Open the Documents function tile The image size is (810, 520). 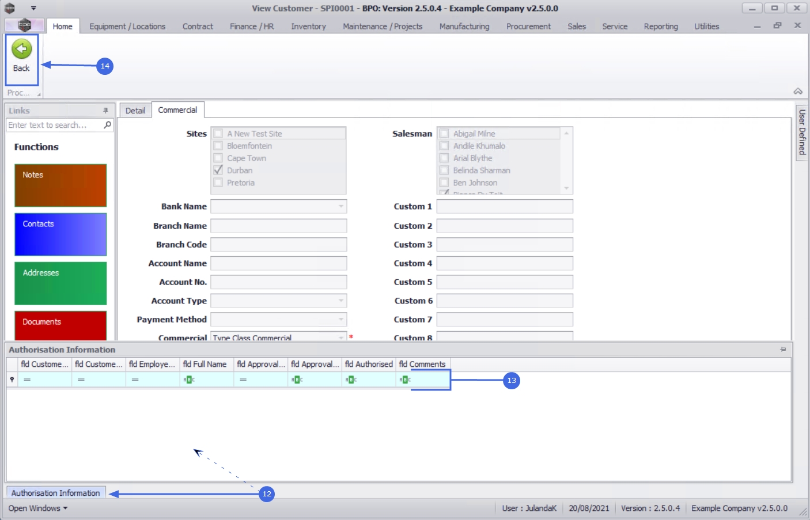(x=60, y=325)
